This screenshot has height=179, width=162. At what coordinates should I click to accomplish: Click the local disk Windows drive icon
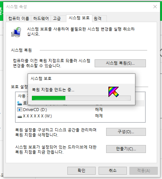coord(19,103)
